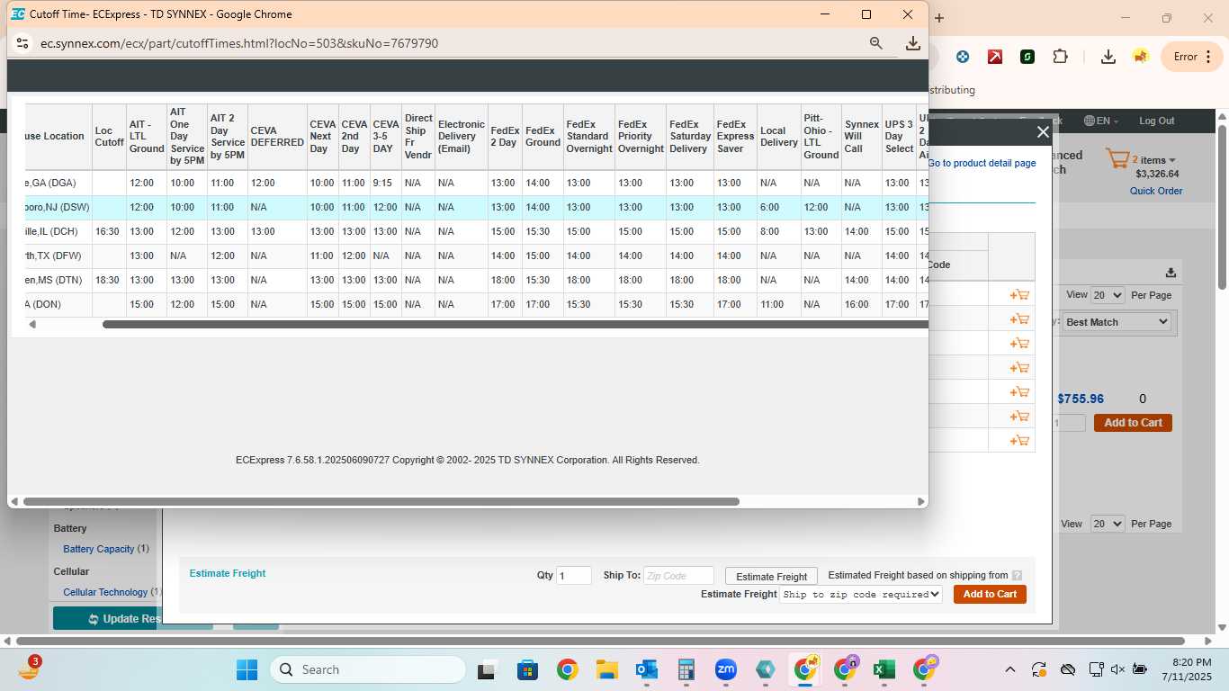The image size is (1229, 691).
Task: Select the NJ (DSW) warehouse row label
Action: tap(58, 208)
